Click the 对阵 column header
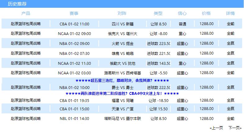Image resolution: width=244 pixels, height=132 pixels. 122,13
